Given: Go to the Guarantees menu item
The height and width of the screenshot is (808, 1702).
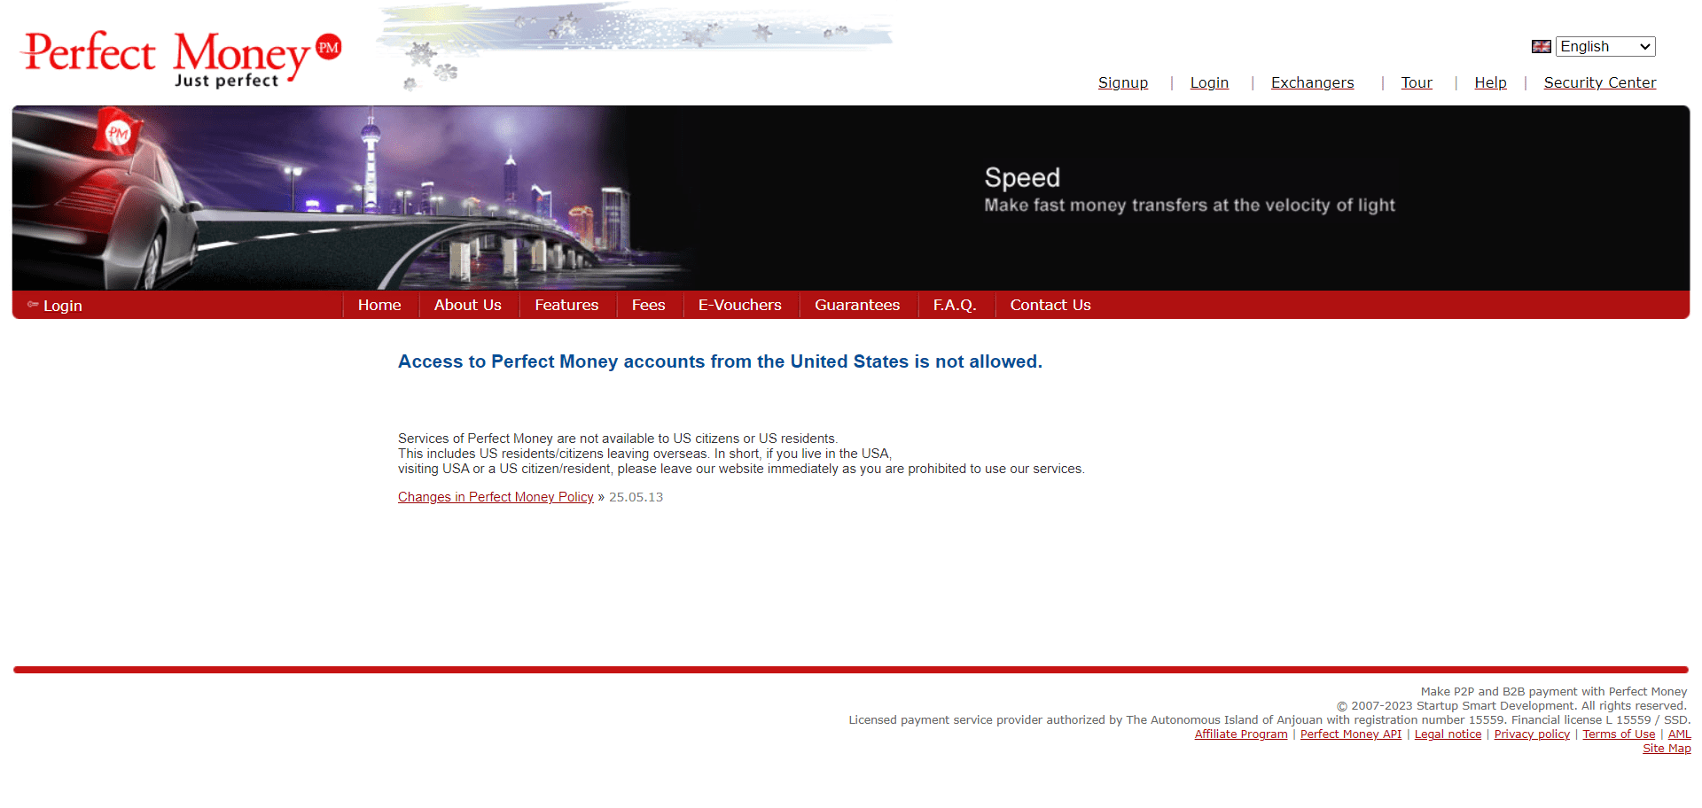Looking at the screenshot, I should (x=857, y=305).
